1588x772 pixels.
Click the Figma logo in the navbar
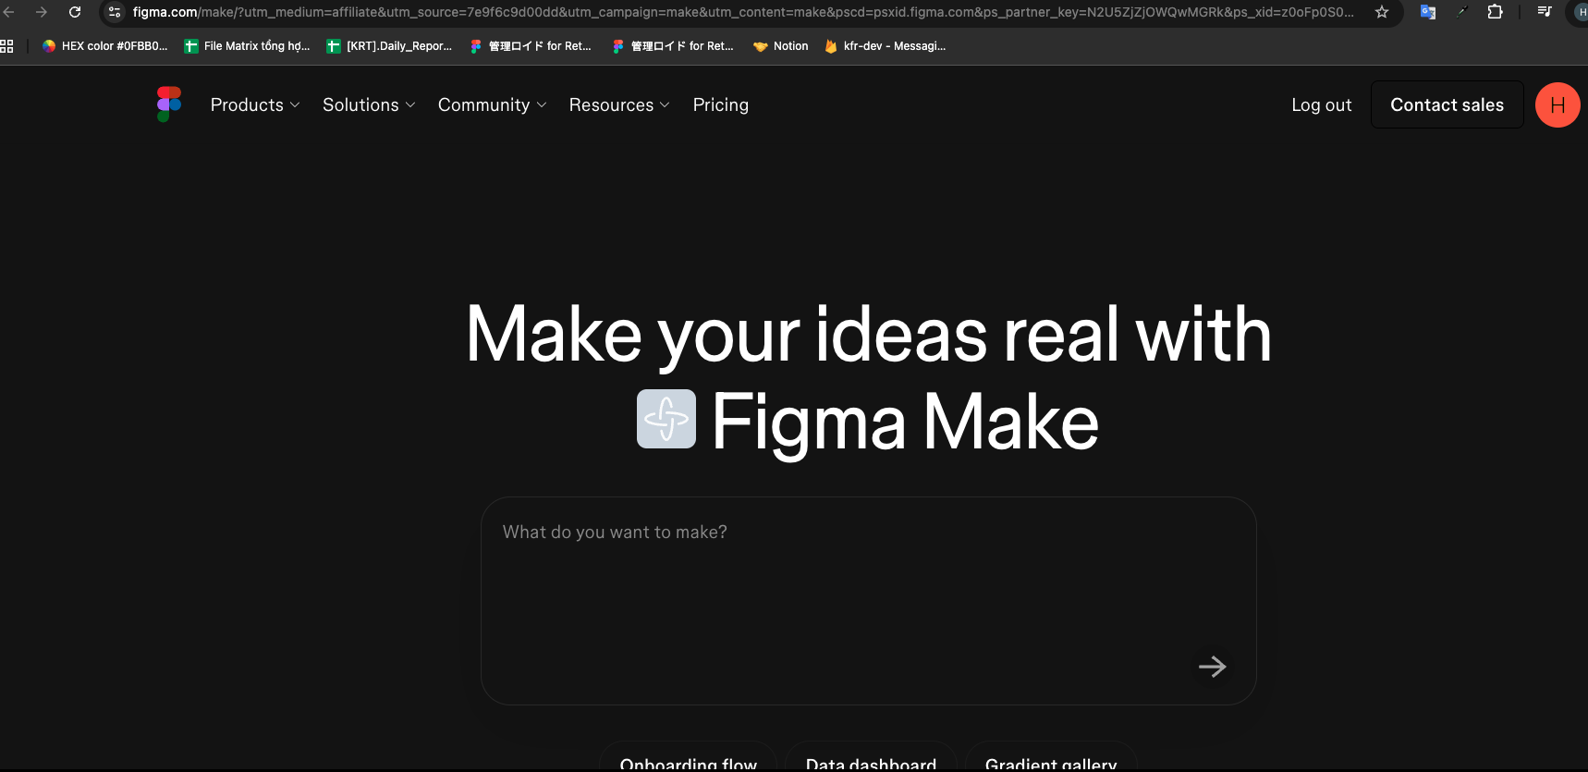(x=168, y=104)
